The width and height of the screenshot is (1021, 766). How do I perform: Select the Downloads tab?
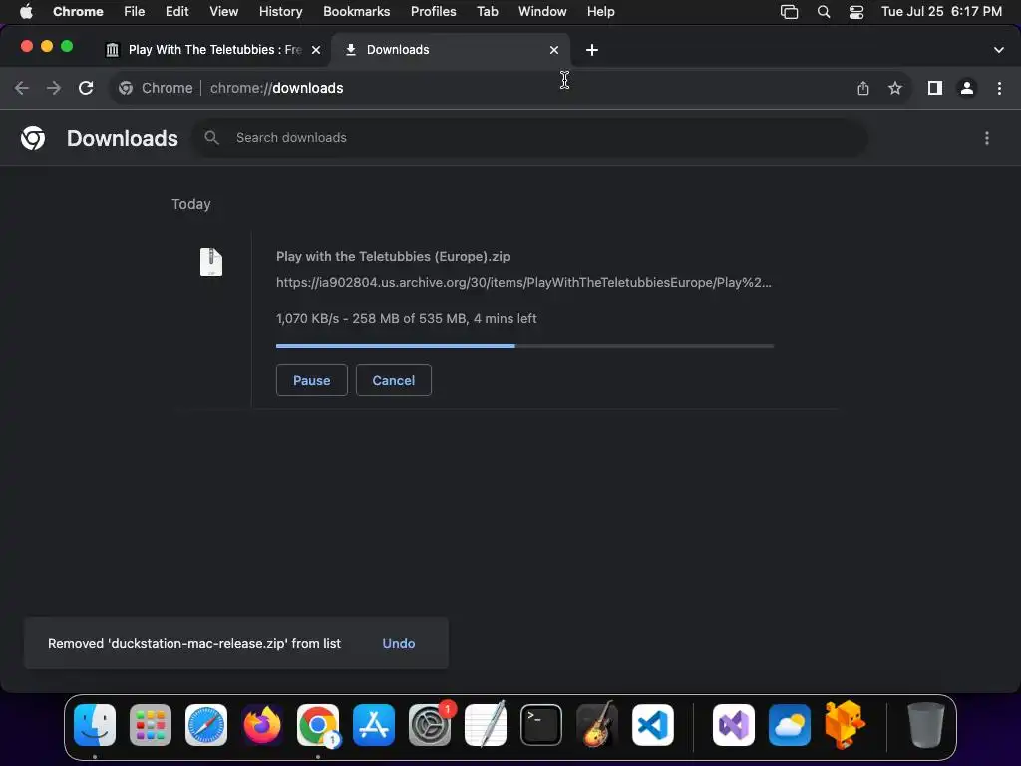pyautogui.click(x=451, y=50)
